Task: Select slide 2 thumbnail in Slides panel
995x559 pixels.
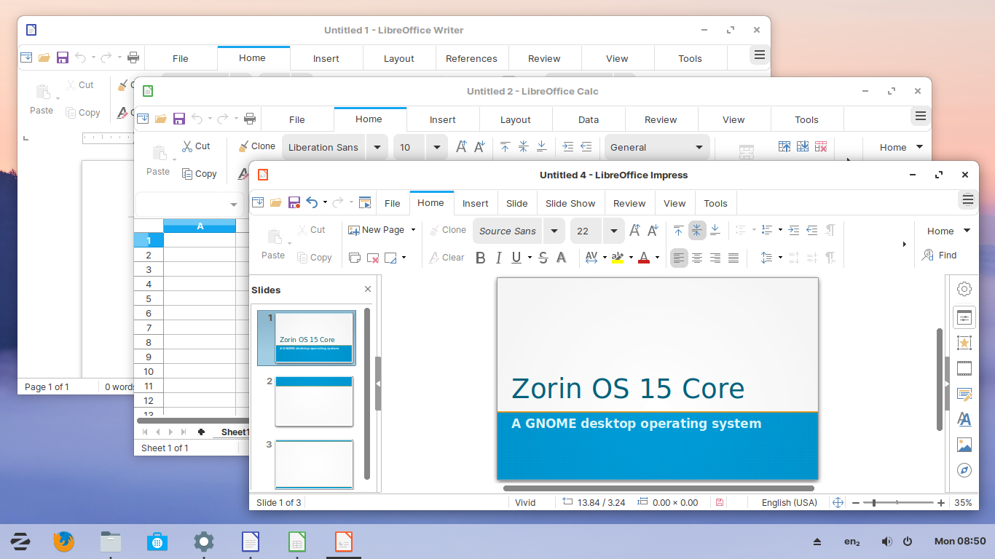Action: [314, 401]
